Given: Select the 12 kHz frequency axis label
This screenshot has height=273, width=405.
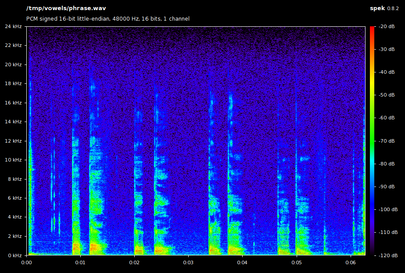Looking at the screenshot, I should pos(13,141).
